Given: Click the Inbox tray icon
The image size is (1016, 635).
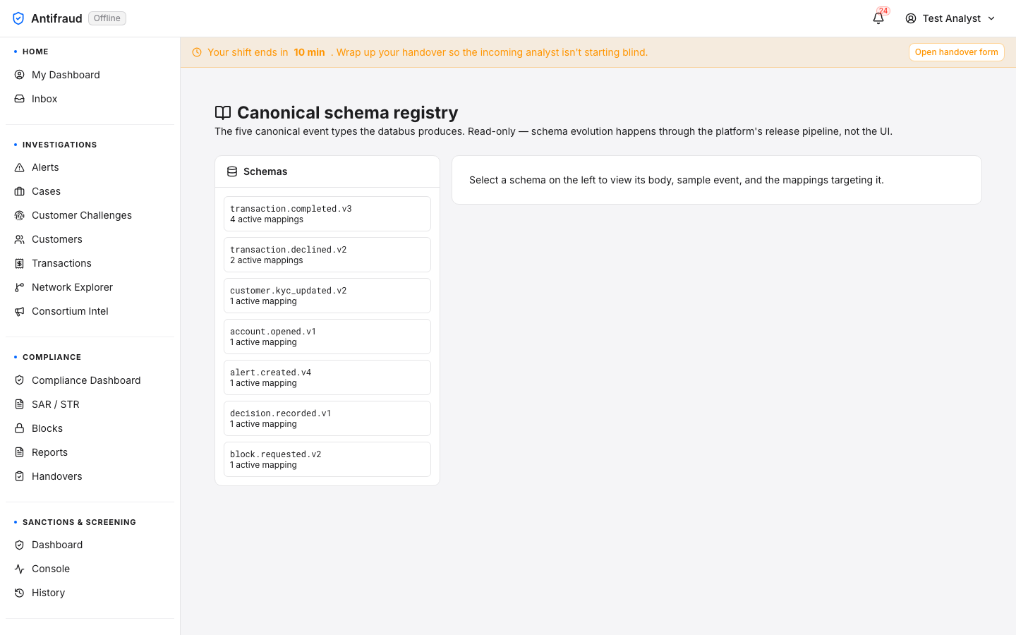Looking at the screenshot, I should point(20,99).
